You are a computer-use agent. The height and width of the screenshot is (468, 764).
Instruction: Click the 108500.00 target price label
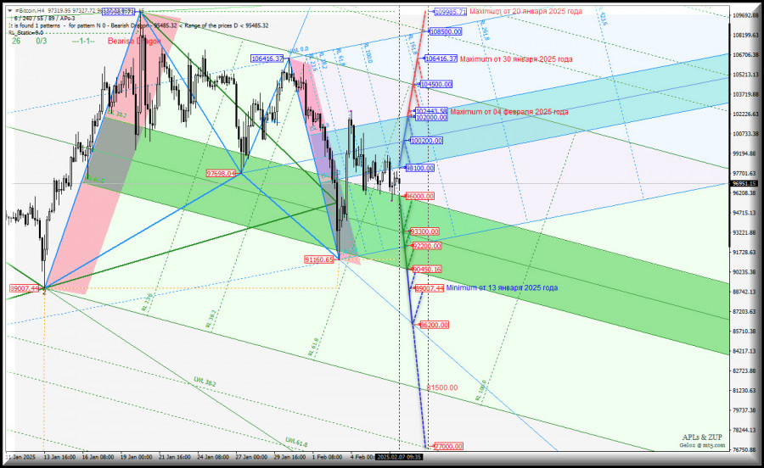click(446, 31)
